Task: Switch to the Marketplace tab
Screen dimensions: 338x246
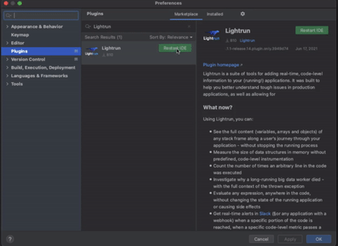Action: pos(186,14)
